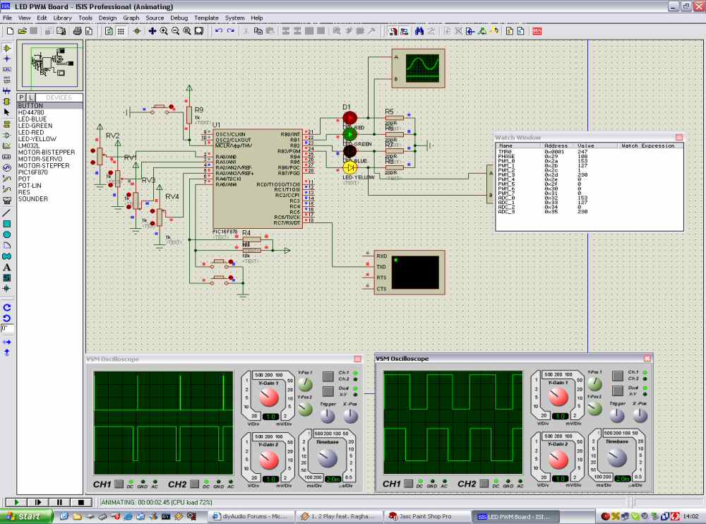The width and height of the screenshot is (706, 524).
Task: Click the L library button
Action: coord(30,97)
